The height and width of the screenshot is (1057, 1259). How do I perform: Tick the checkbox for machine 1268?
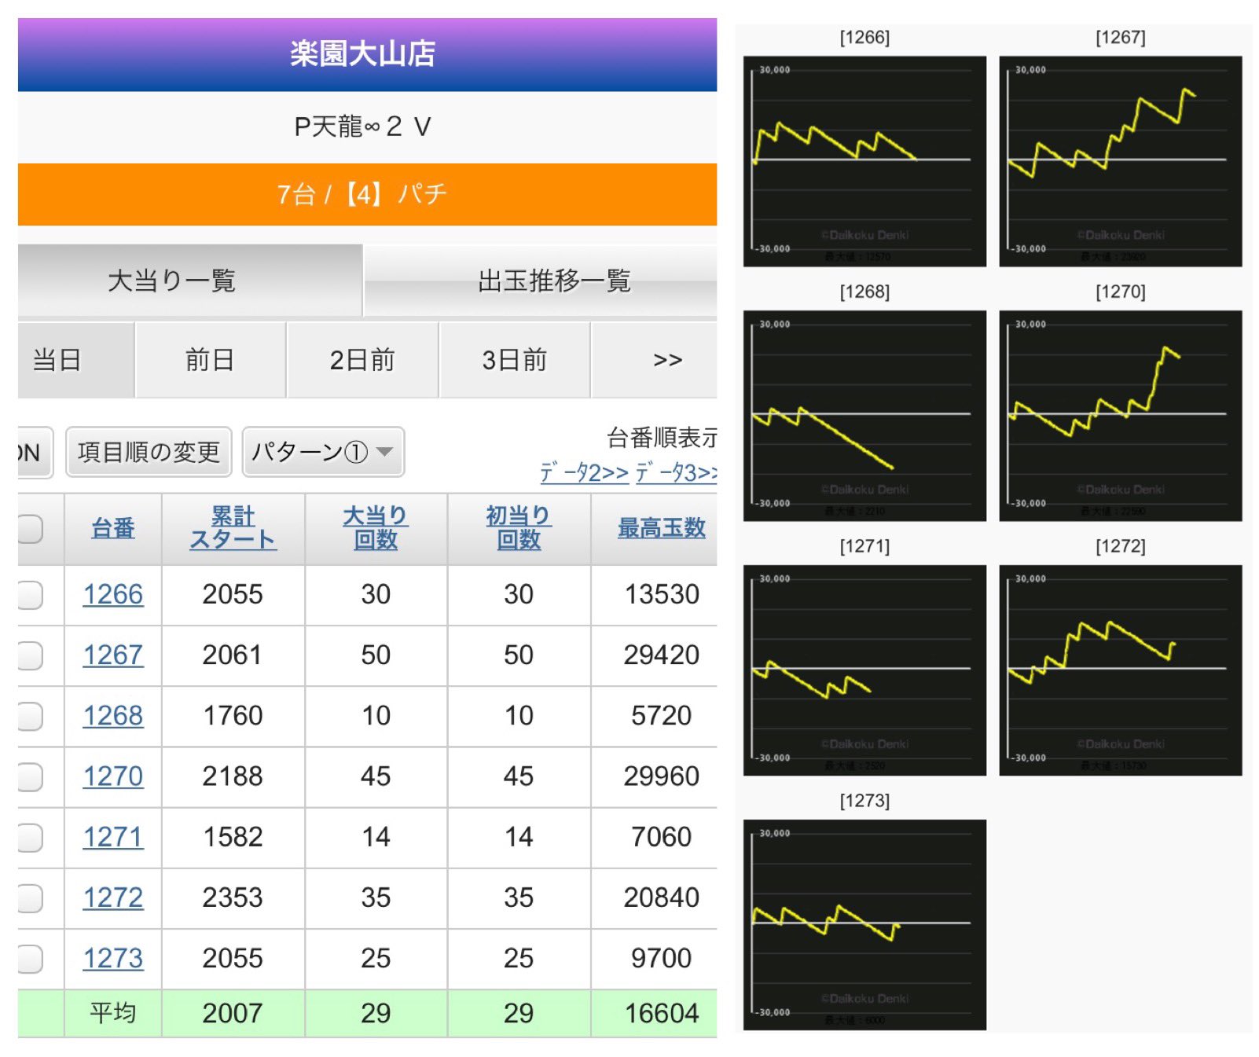(30, 716)
